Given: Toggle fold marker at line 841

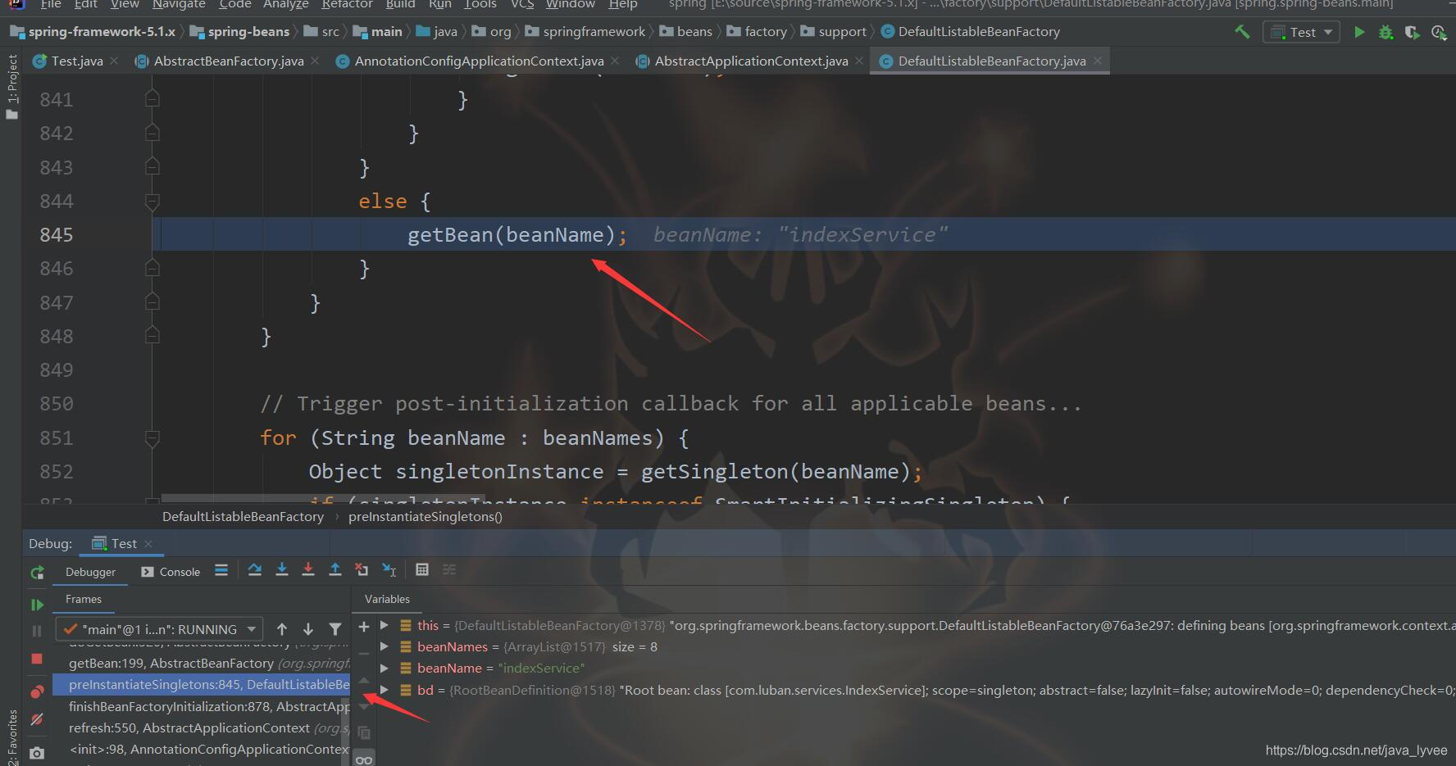Looking at the screenshot, I should 152,99.
